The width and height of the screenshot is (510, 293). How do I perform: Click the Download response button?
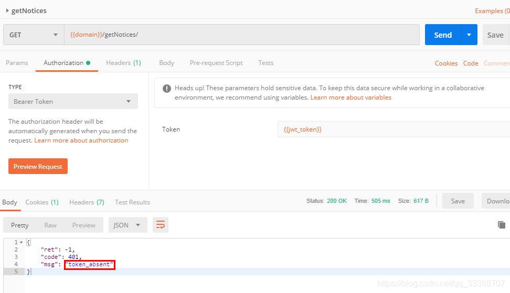pyautogui.click(x=496, y=201)
